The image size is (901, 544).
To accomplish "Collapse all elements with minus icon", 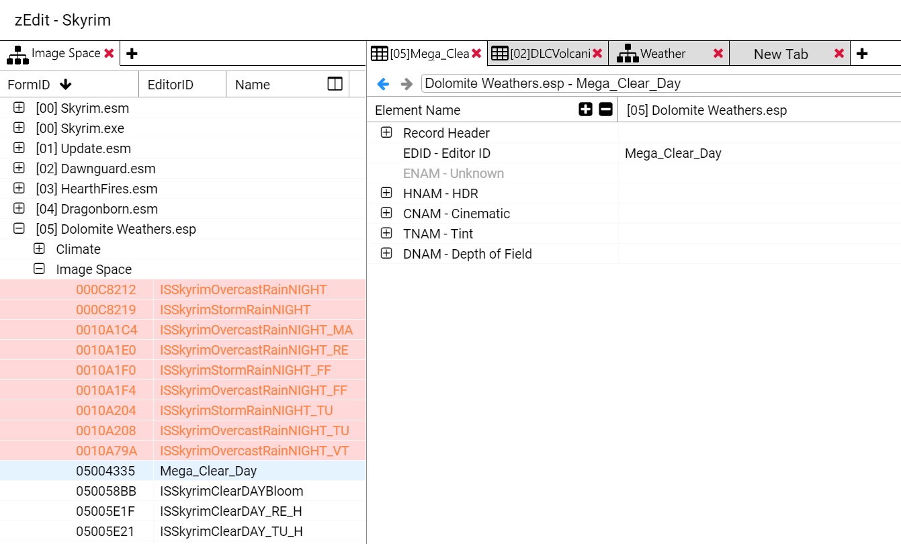I will 606,109.
